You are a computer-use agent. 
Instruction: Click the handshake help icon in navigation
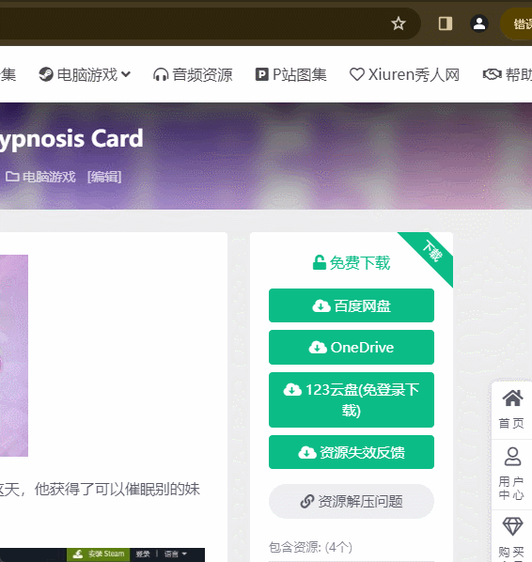pyautogui.click(x=492, y=74)
